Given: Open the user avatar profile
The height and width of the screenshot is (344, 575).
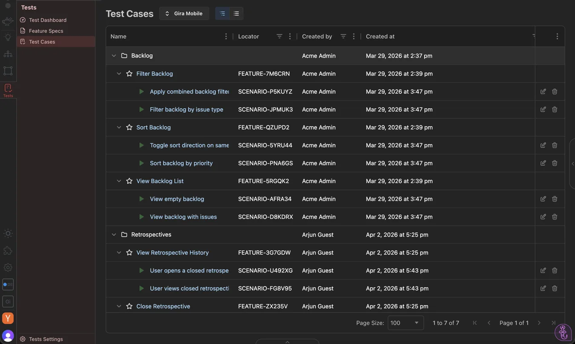Looking at the screenshot, I should tap(8, 336).
